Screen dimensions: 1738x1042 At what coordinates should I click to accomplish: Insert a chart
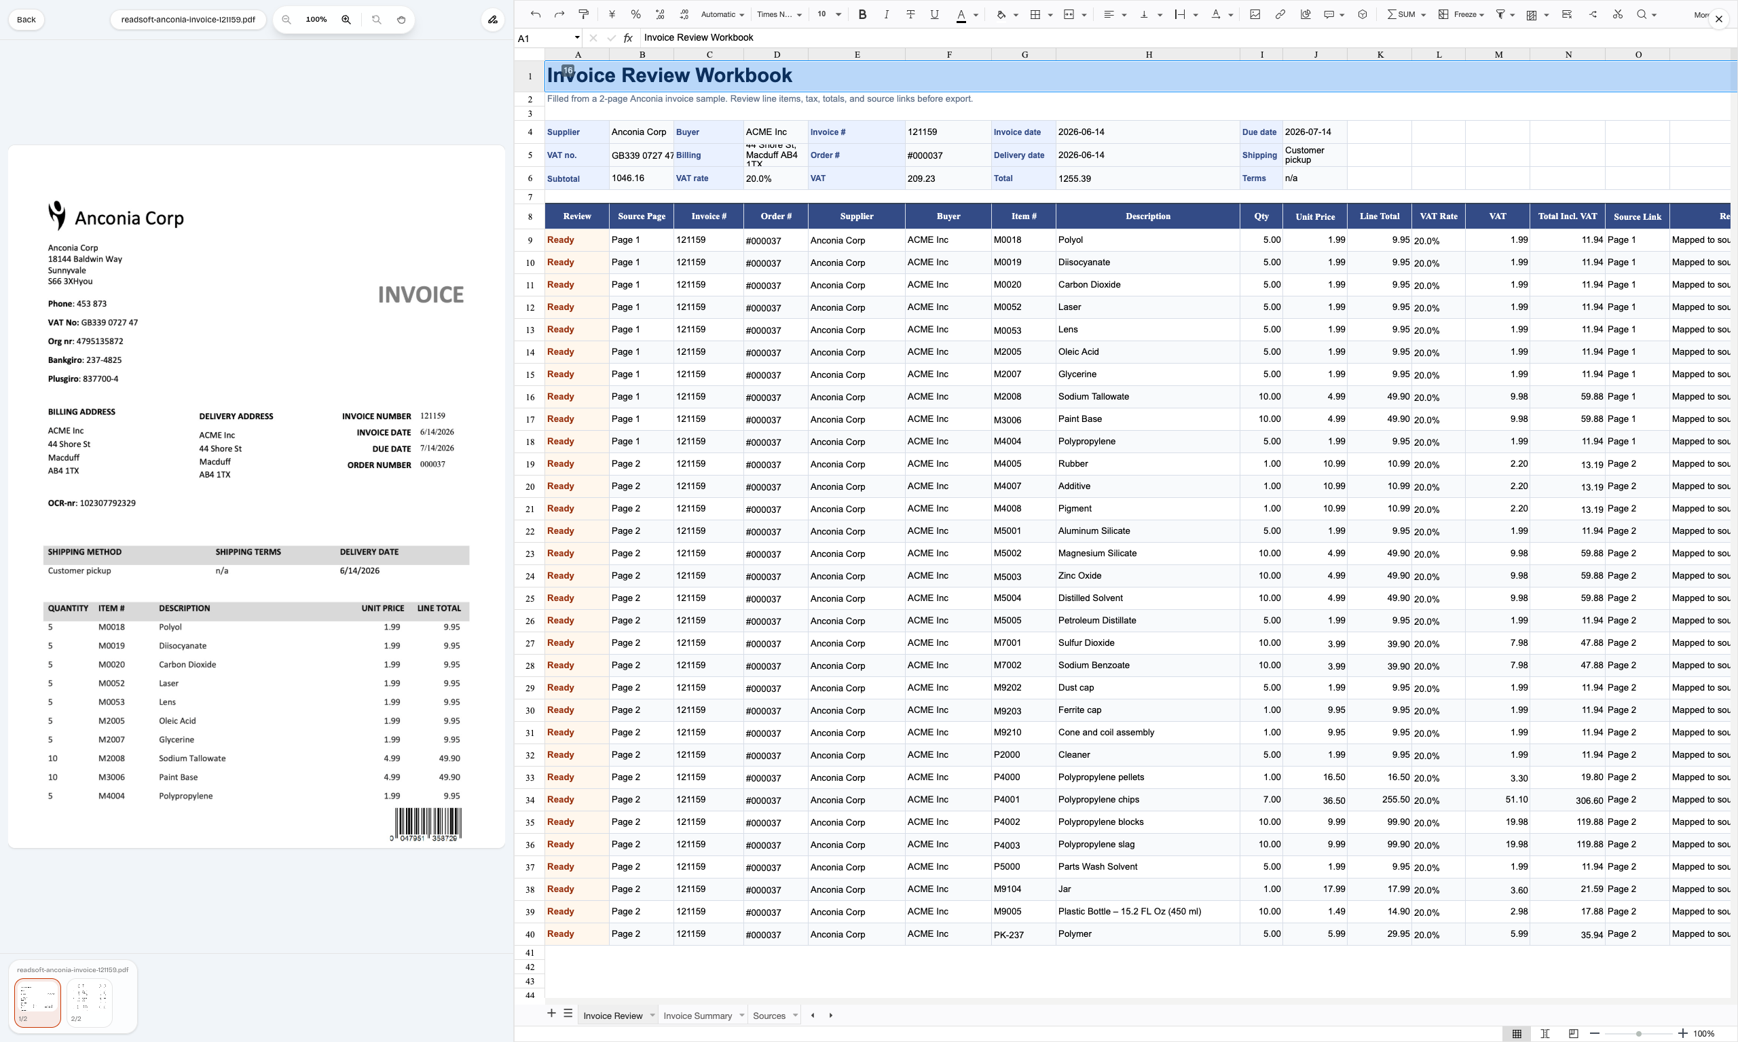tap(1306, 14)
